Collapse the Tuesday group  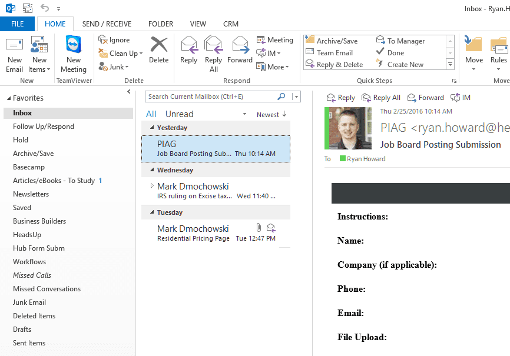(152, 212)
